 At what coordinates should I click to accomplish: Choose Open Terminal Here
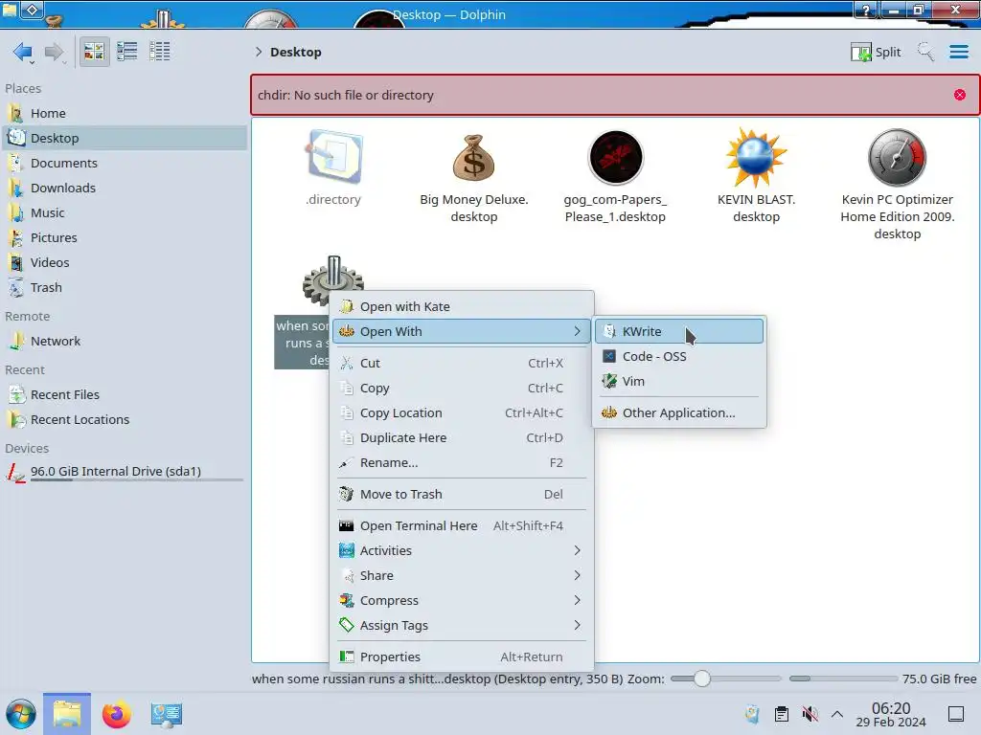[x=462, y=526]
